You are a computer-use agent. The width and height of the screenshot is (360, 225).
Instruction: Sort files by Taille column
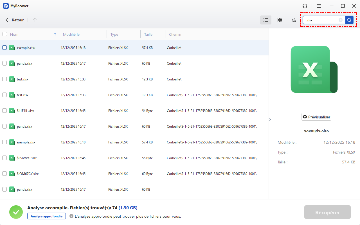pos(148,35)
